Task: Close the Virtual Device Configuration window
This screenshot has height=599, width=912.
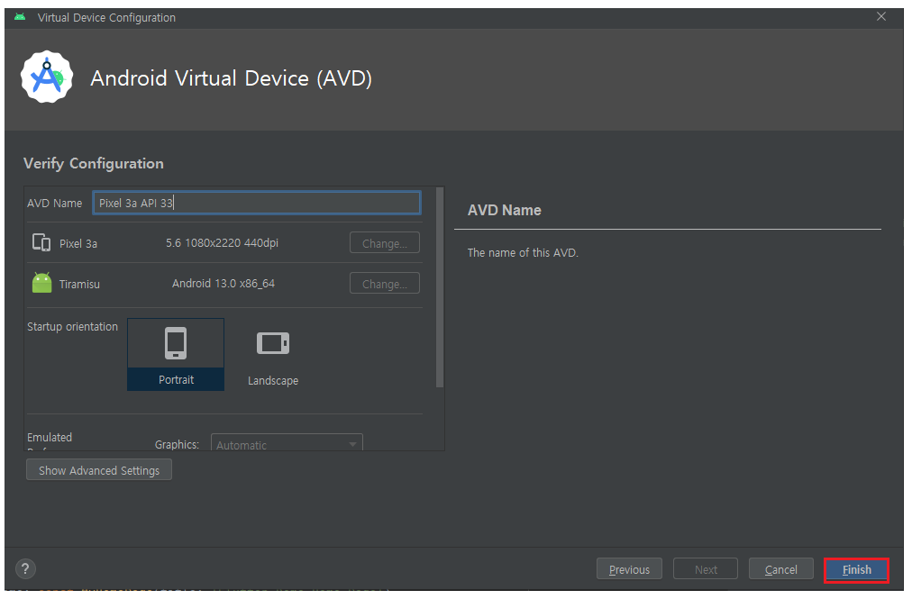Action: point(881,17)
